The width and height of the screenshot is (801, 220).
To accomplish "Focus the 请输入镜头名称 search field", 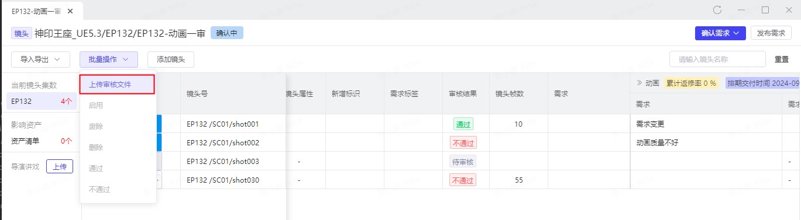I will [717, 60].
